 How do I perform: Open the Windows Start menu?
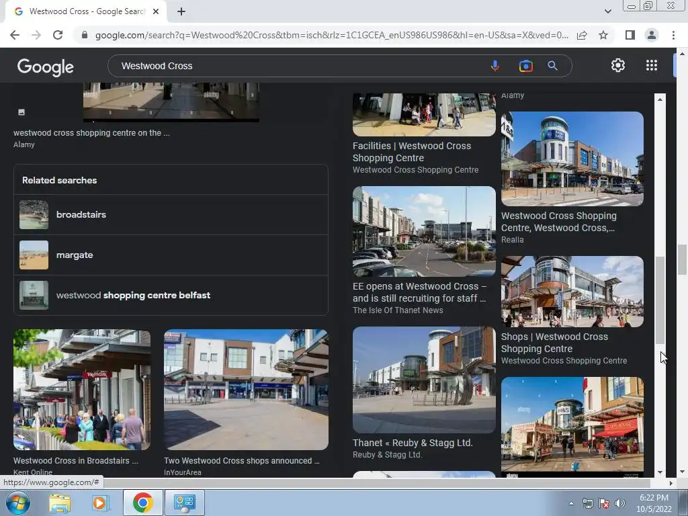point(18,503)
